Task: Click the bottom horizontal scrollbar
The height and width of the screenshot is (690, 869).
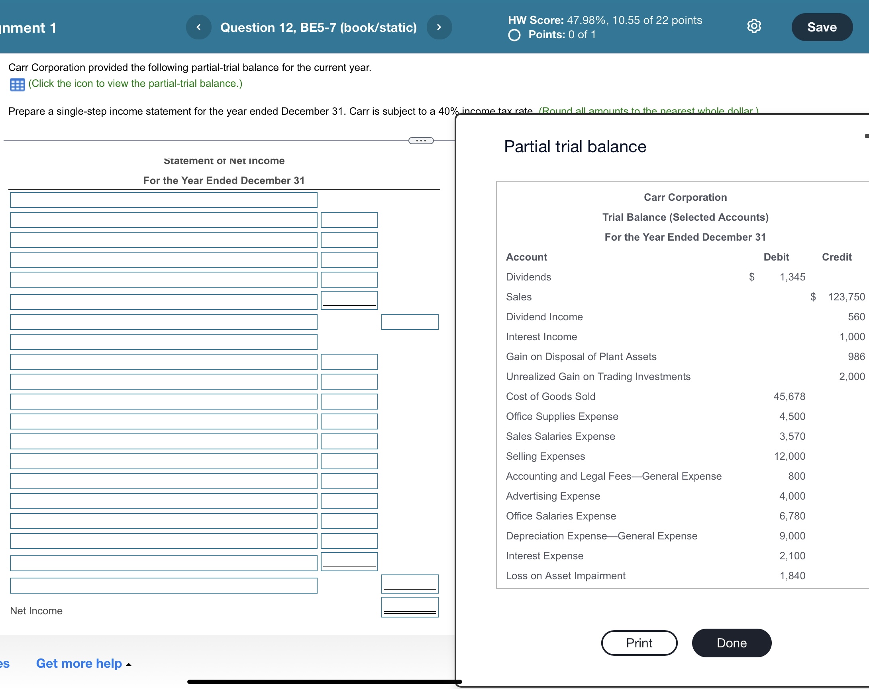Action: [324, 682]
